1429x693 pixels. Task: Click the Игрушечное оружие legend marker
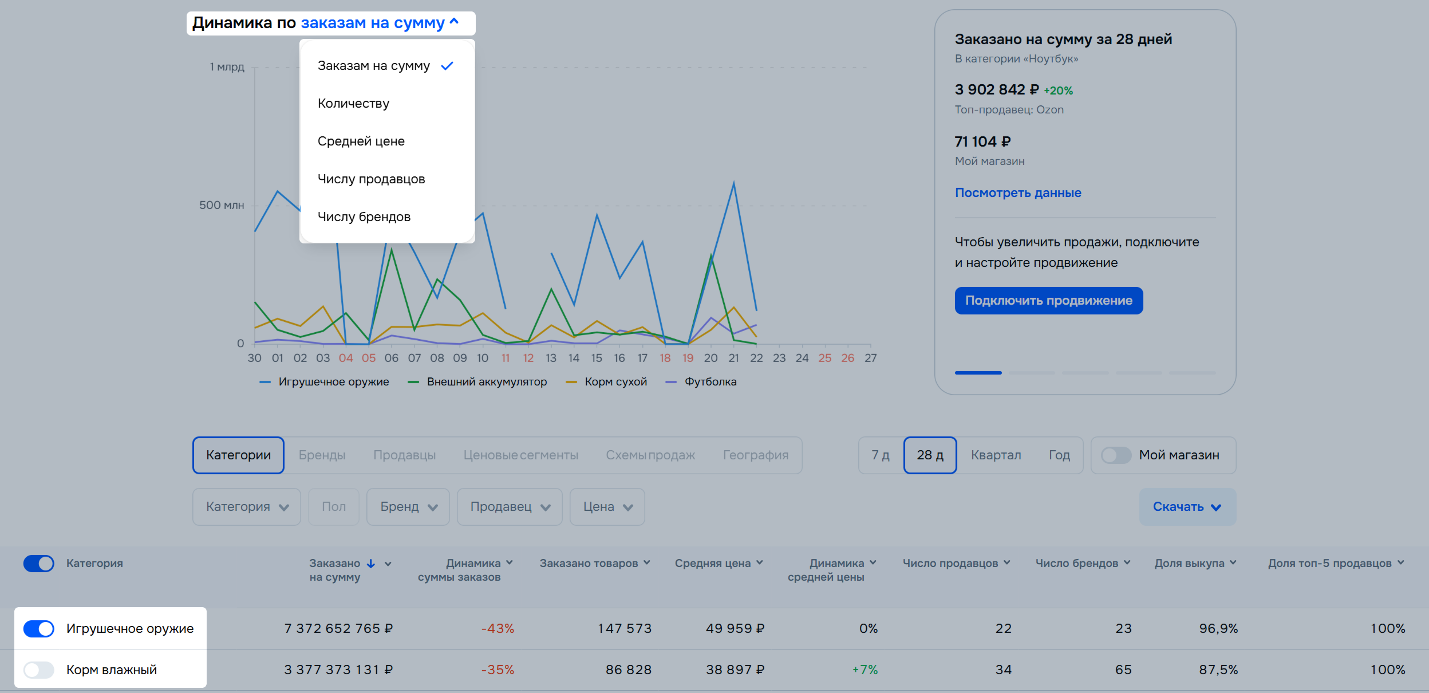(265, 382)
